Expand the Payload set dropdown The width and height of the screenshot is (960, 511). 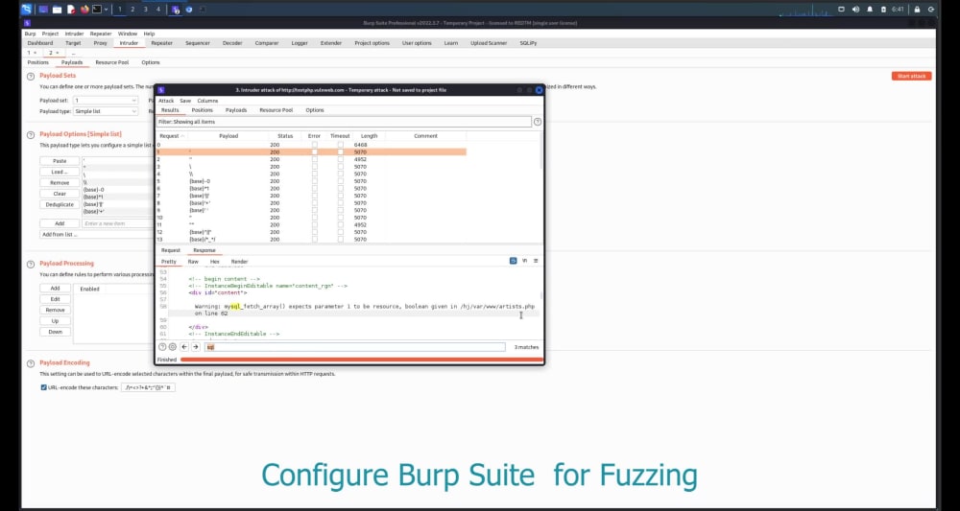[106, 101]
